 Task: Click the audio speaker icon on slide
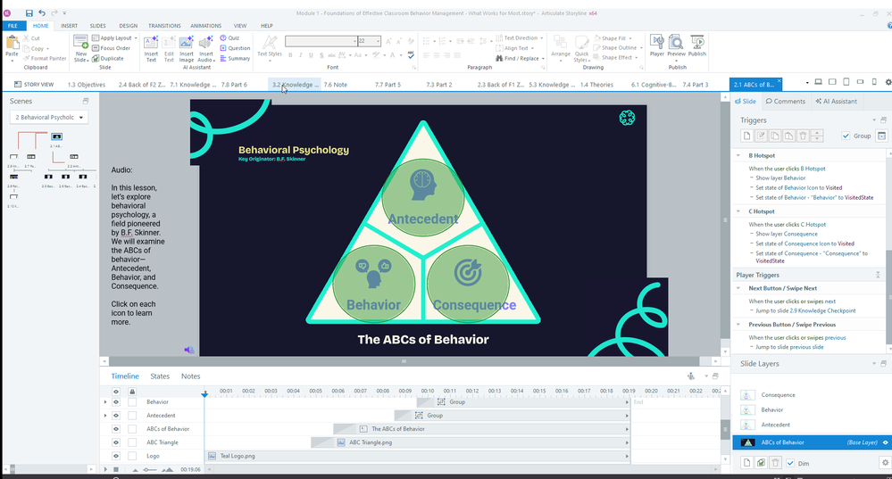[189, 350]
